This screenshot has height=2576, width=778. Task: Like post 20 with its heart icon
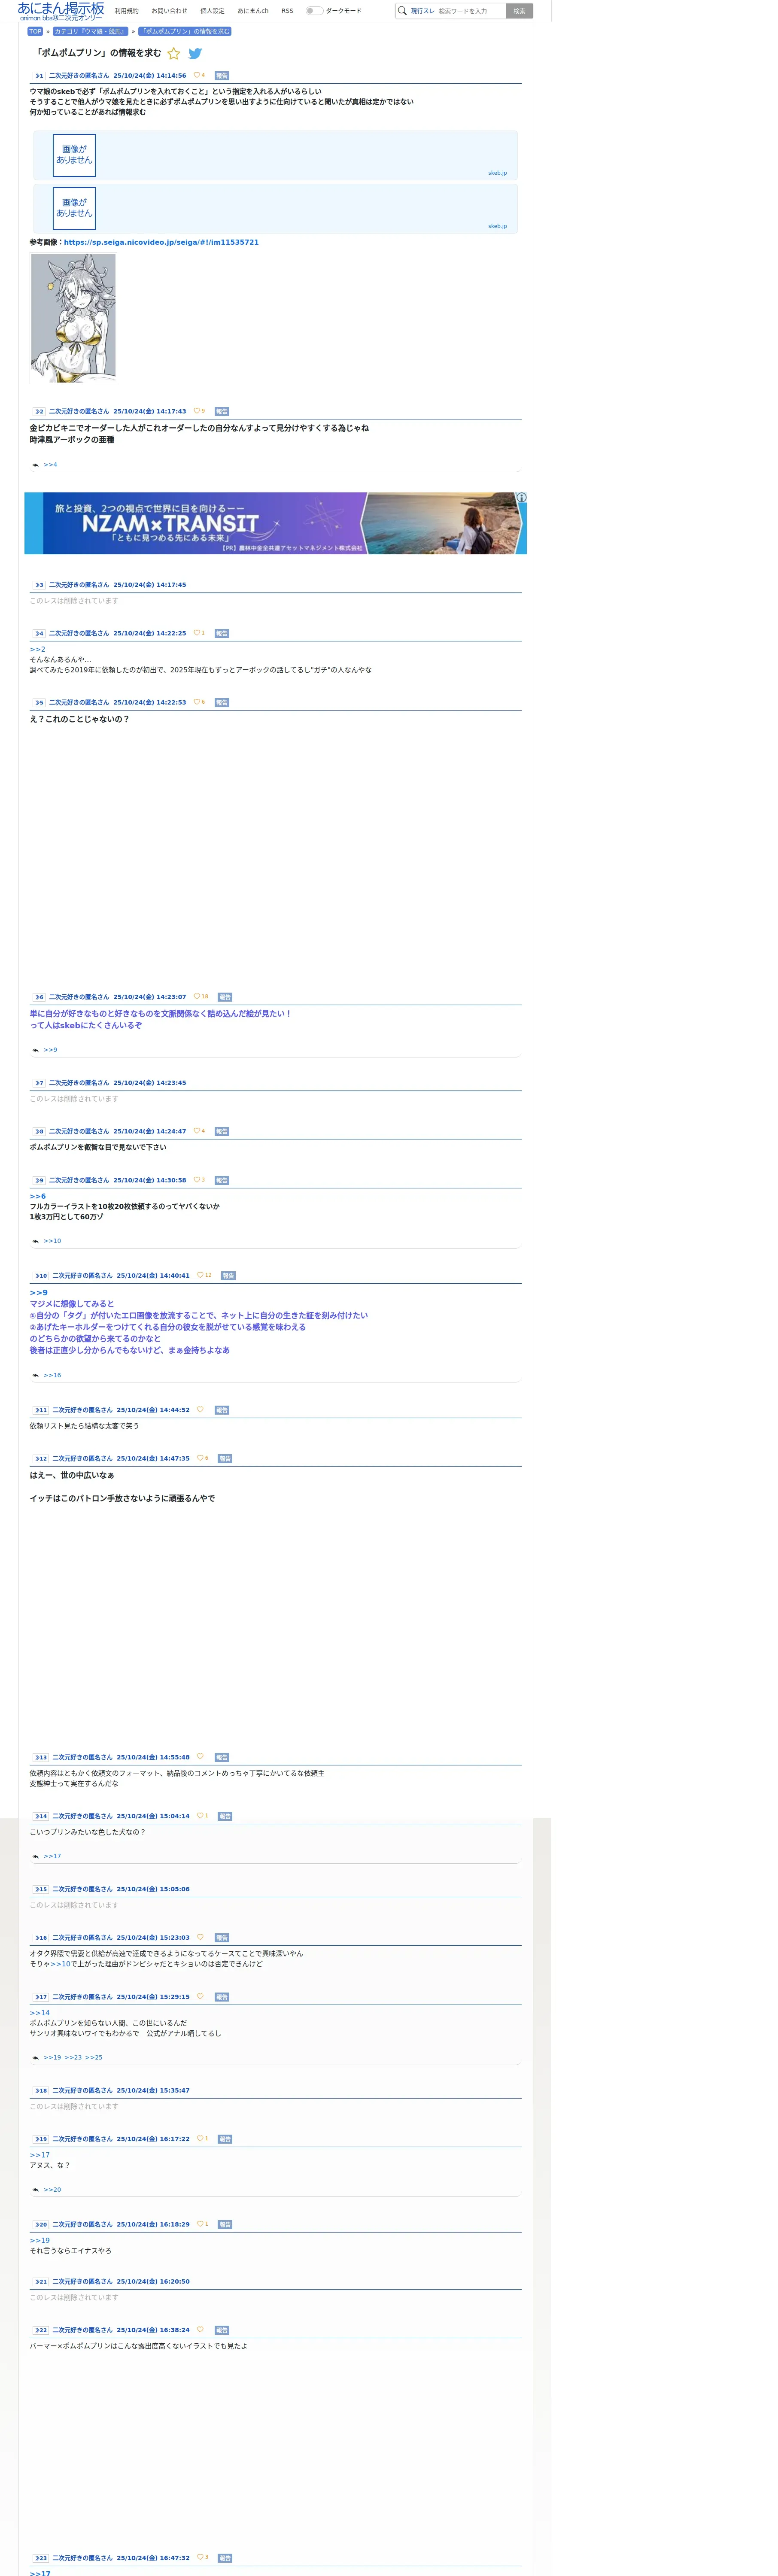[x=200, y=2224]
